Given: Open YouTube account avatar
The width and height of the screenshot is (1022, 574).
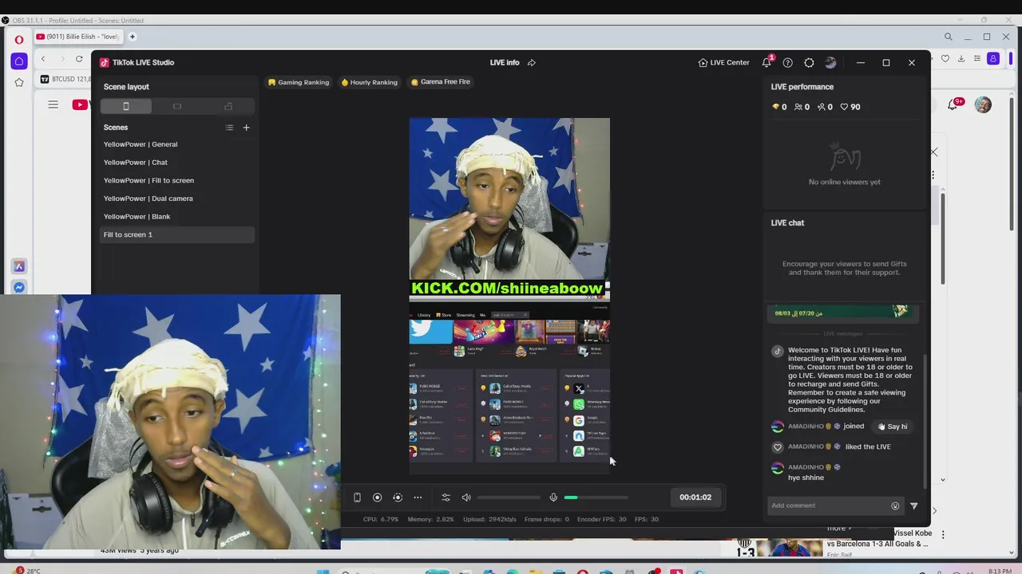Looking at the screenshot, I should coord(983,104).
